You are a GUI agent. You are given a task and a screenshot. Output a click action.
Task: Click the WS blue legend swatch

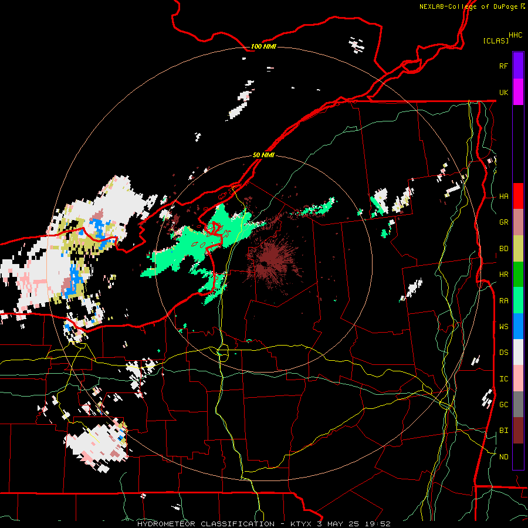518,326
